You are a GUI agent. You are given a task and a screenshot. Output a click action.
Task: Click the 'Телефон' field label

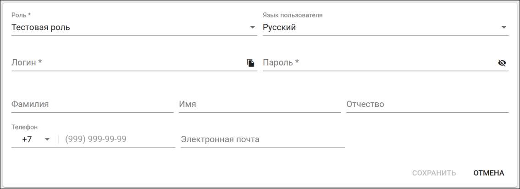pyautogui.click(x=24, y=127)
